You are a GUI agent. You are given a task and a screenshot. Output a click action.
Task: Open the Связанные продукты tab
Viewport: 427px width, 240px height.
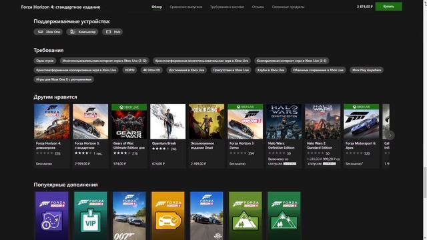(288, 7)
